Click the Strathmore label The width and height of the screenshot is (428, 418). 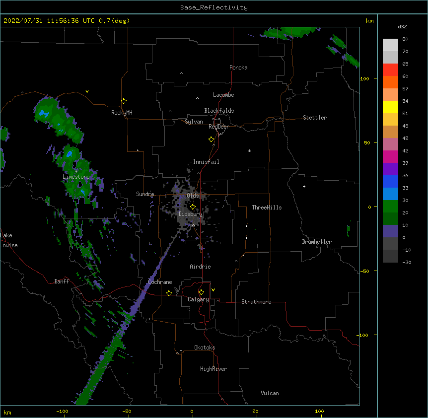tap(256, 302)
